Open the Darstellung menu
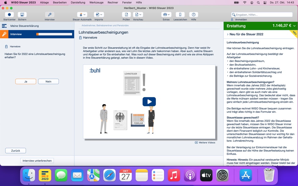Screen dimensions: 298x186 (x=78, y=3)
